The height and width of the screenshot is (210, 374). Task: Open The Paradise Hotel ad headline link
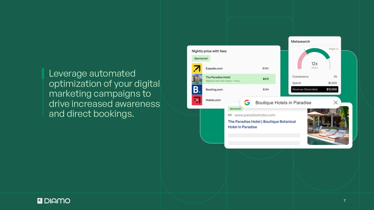[x=262, y=124]
